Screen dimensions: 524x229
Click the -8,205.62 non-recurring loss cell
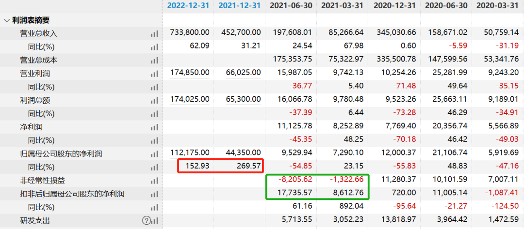coord(295,180)
